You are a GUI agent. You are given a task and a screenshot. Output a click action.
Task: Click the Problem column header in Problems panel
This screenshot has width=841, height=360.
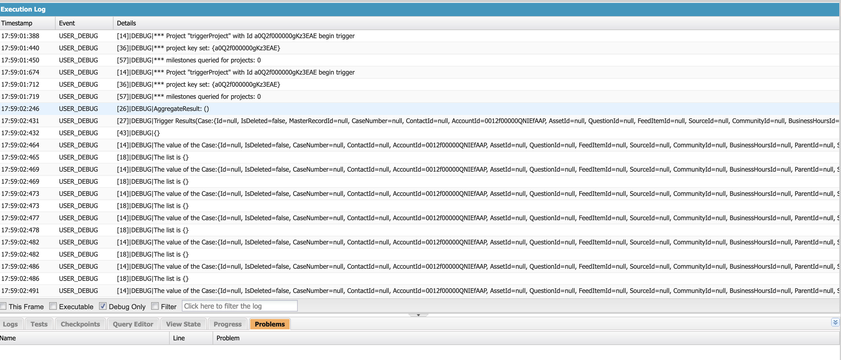click(228, 338)
